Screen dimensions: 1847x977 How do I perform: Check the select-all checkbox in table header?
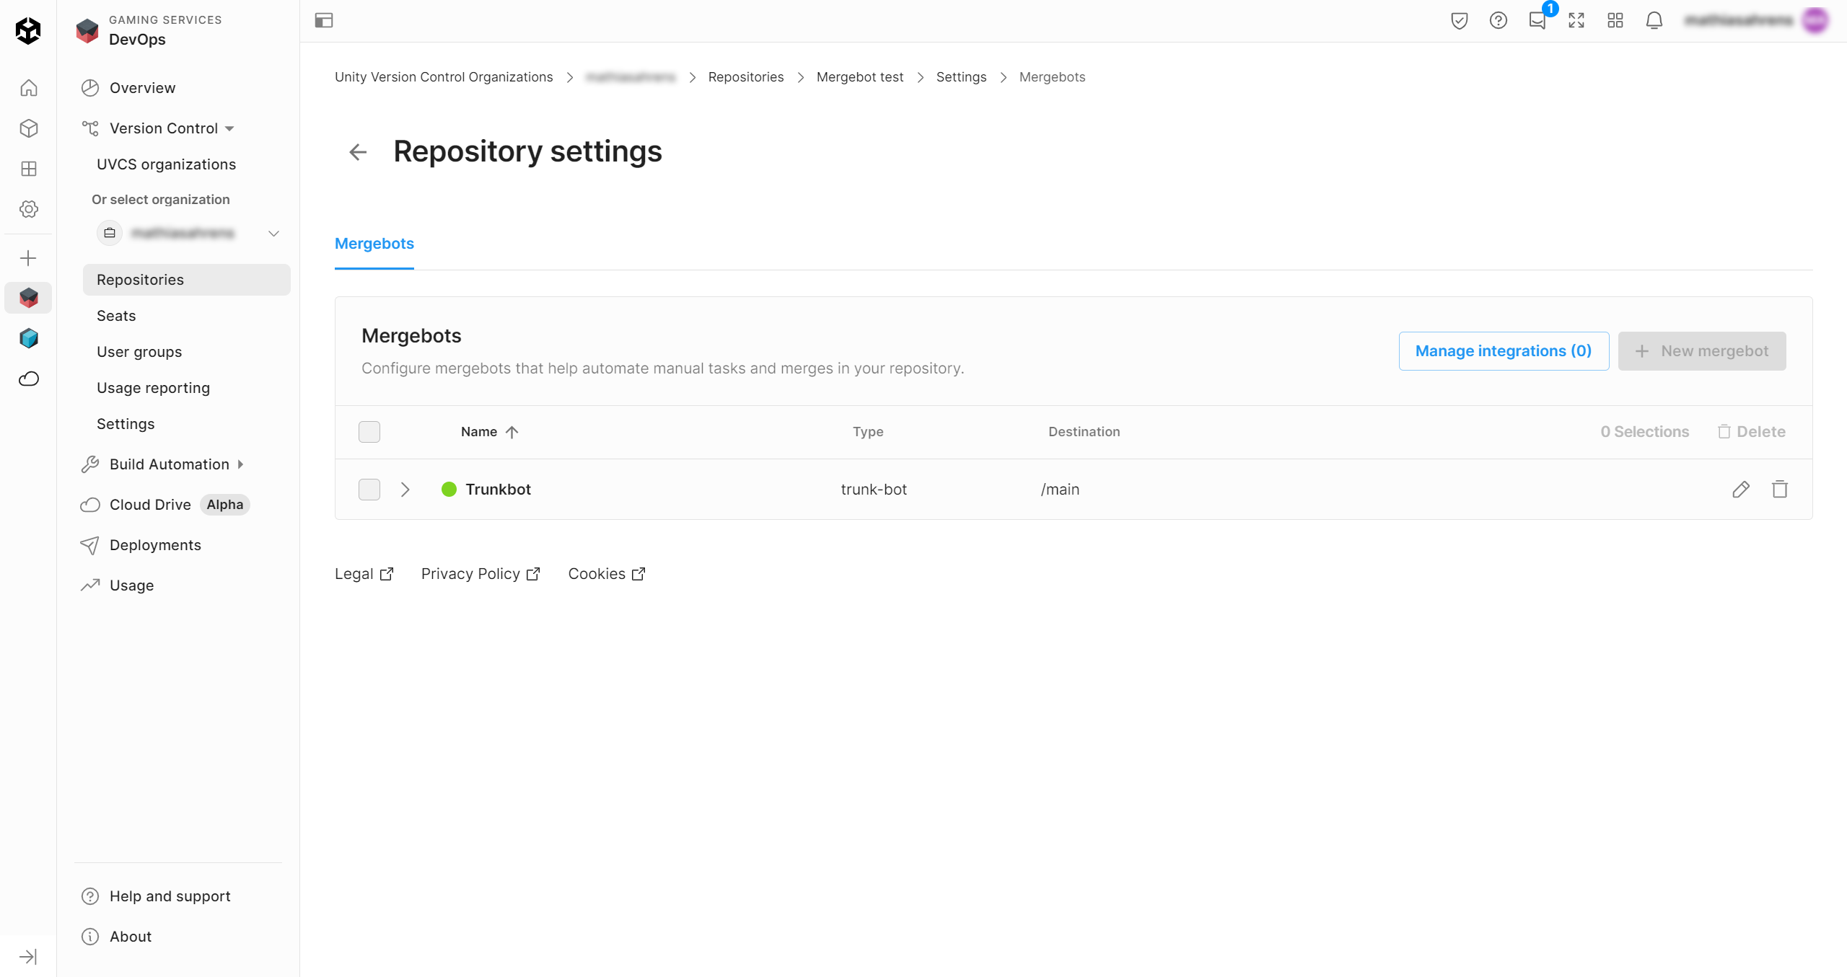[x=369, y=432]
